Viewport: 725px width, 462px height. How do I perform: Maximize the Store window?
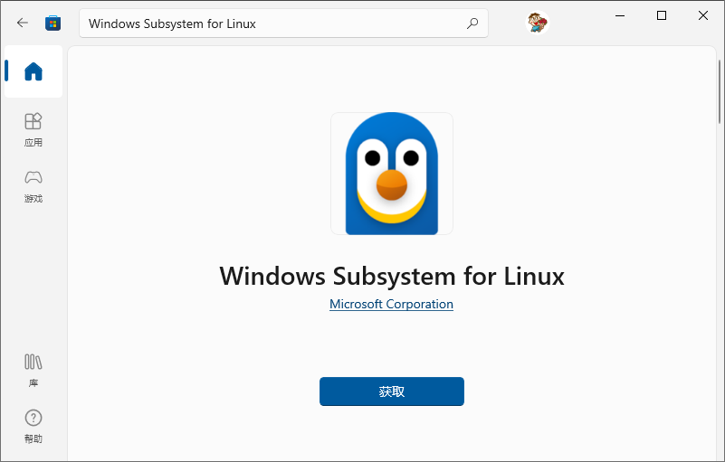[x=662, y=15]
